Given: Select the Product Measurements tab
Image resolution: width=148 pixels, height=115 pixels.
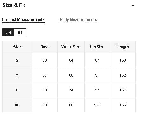Looking at the screenshot, I should (x=23, y=20).
